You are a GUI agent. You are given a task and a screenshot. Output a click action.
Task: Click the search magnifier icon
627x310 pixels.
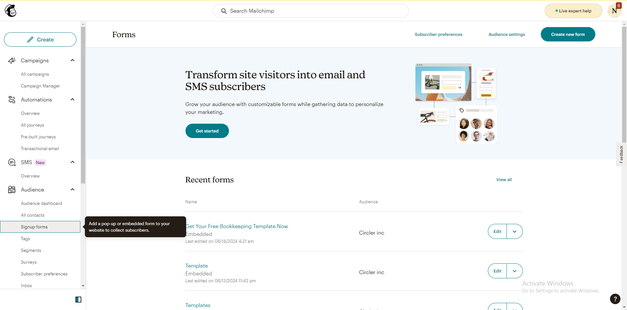coord(224,11)
